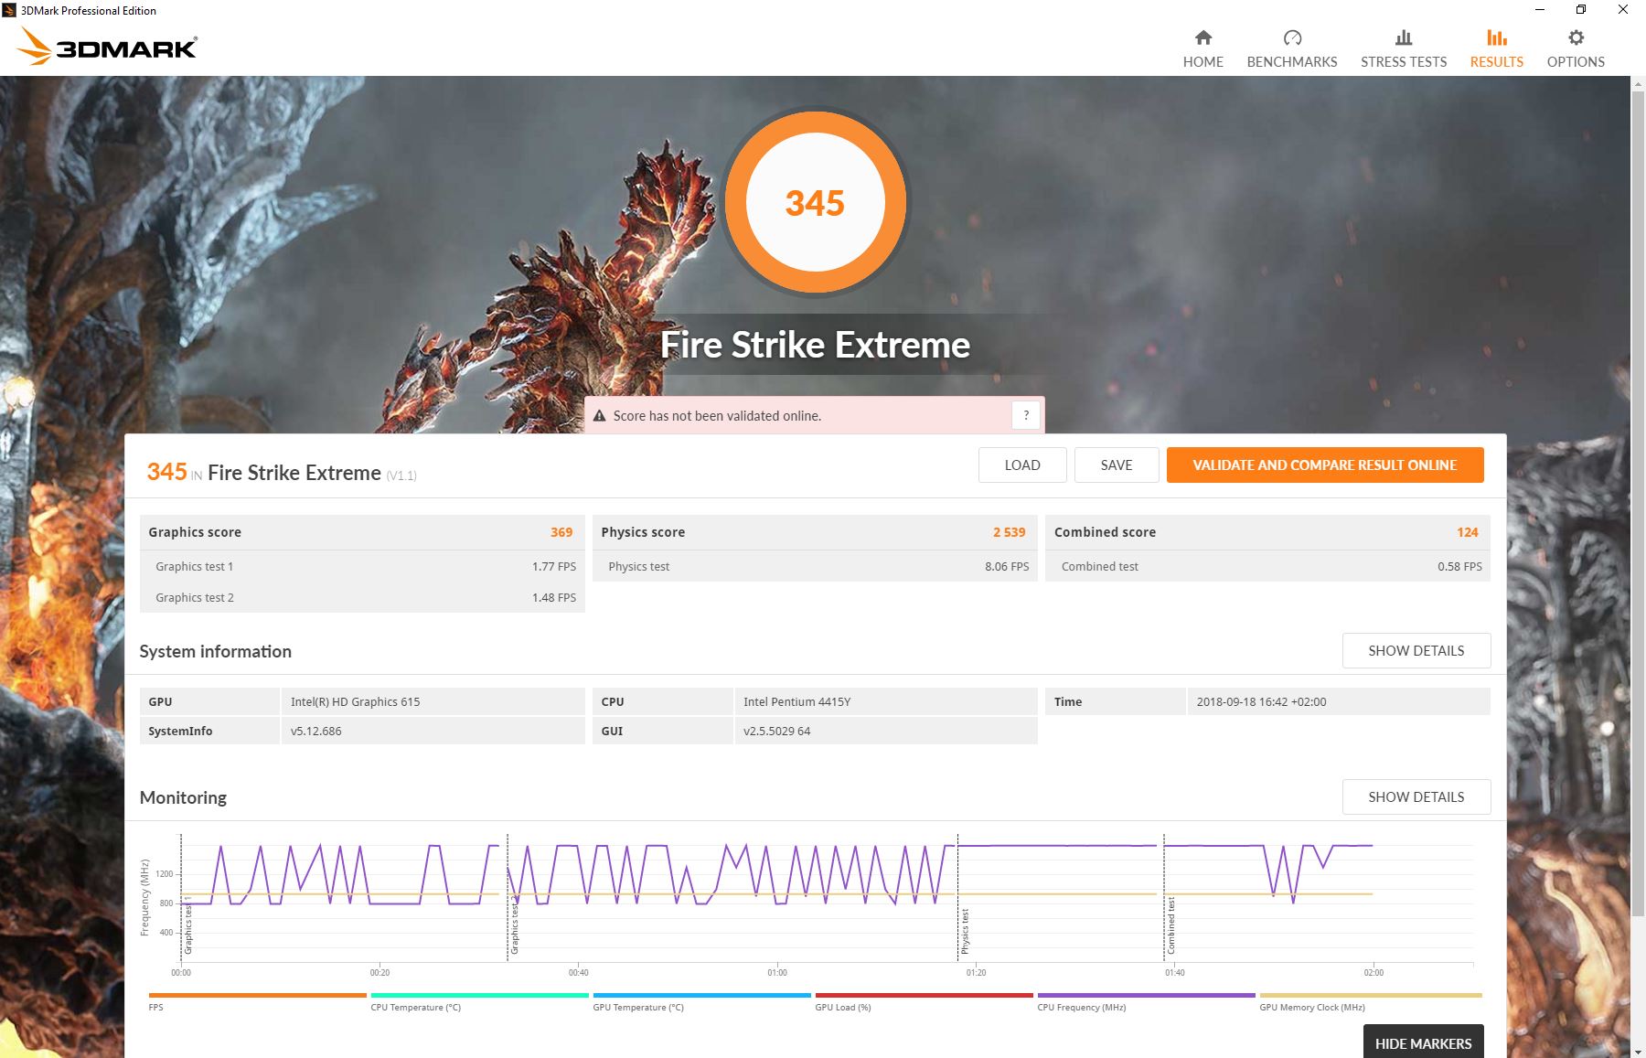The image size is (1646, 1058).
Task: Click Intel(R) HD Graphics 615 value
Action: (355, 701)
